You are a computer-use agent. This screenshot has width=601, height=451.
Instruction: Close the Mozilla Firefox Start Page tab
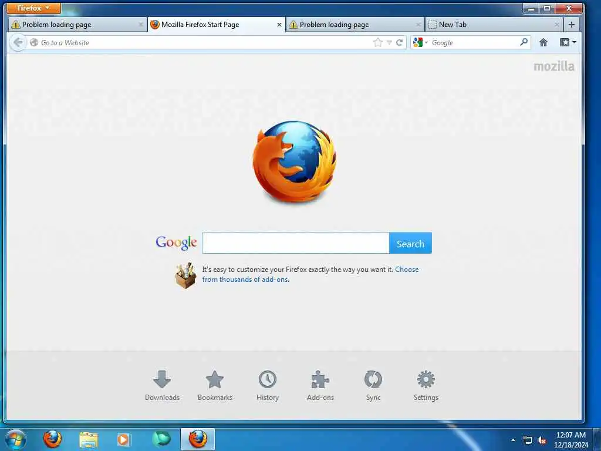coord(279,25)
